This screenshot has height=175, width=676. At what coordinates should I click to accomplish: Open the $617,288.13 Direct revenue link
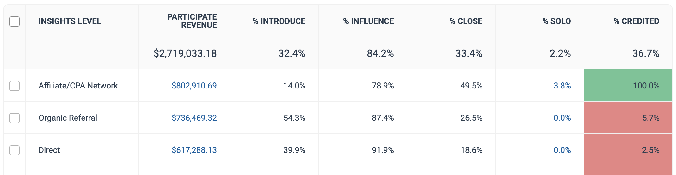click(x=194, y=150)
